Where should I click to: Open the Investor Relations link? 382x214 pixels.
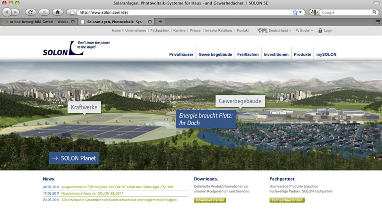tap(218, 31)
